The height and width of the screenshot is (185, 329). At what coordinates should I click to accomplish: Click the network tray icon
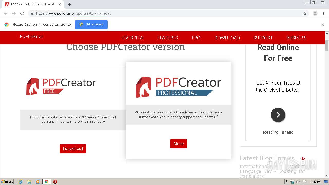(292, 182)
